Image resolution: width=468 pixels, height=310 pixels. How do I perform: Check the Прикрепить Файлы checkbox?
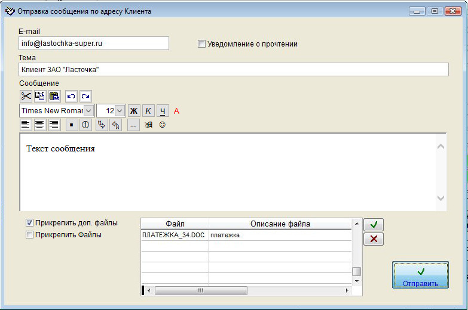click(x=29, y=235)
